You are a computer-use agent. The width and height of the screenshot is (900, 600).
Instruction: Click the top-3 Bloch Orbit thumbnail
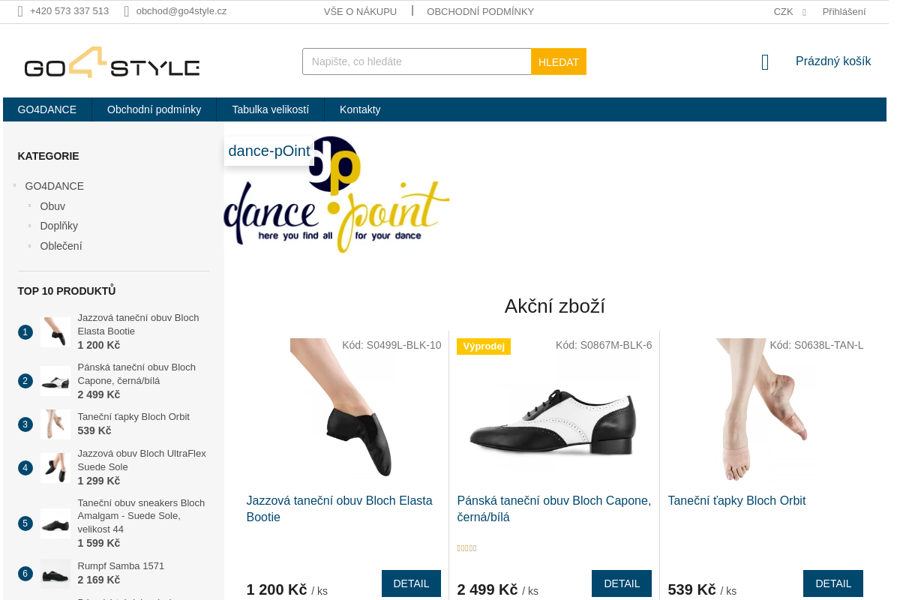coord(55,424)
